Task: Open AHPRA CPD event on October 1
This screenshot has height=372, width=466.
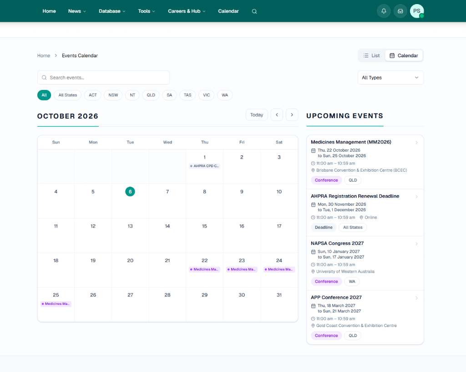Action: point(204,166)
